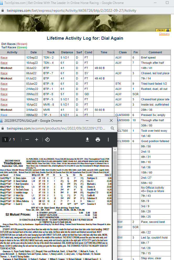Click PDF scrollbar up arrow
This screenshot has height=260, width=174.
point(115,149)
